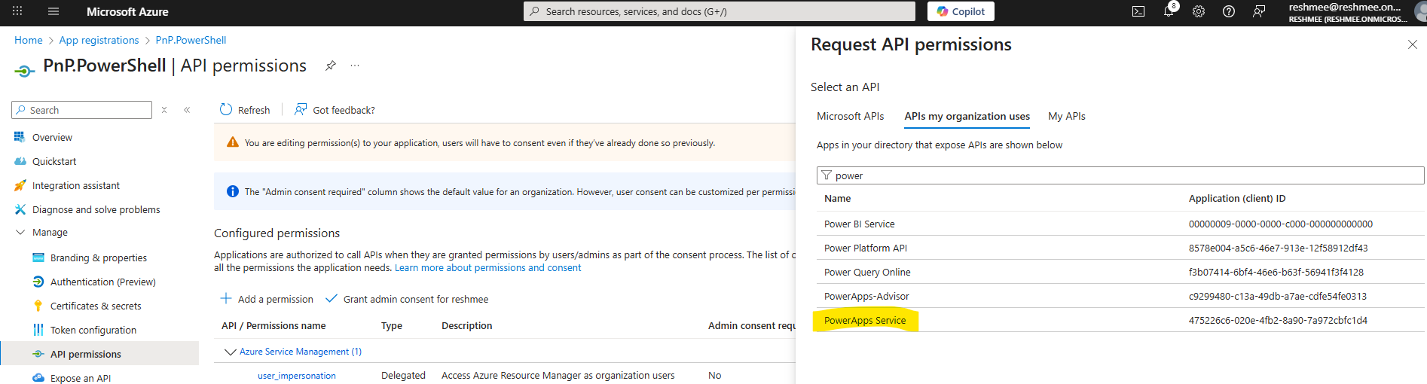Open user_impersonation permission link
This screenshot has height=384, width=1427.
click(297, 375)
